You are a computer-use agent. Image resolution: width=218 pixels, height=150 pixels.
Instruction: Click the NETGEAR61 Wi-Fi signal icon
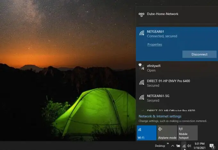pyautogui.click(x=142, y=33)
